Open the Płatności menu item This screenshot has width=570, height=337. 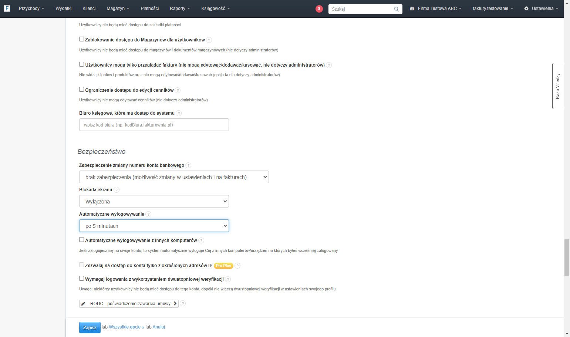pyautogui.click(x=149, y=9)
